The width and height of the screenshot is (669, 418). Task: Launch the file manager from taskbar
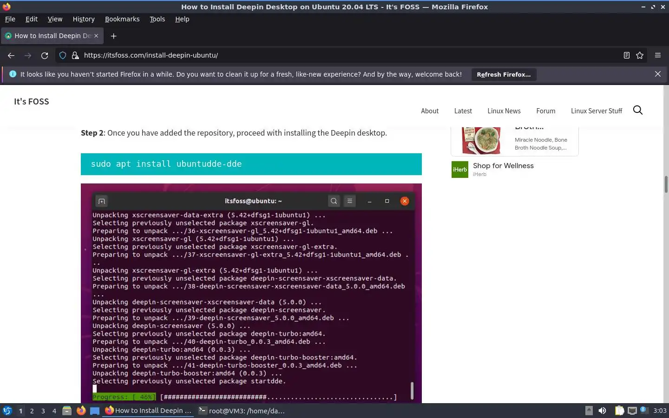pyautogui.click(x=67, y=411)
